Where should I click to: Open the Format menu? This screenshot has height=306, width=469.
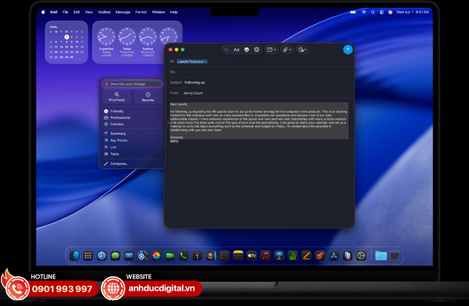pos(141,12)
